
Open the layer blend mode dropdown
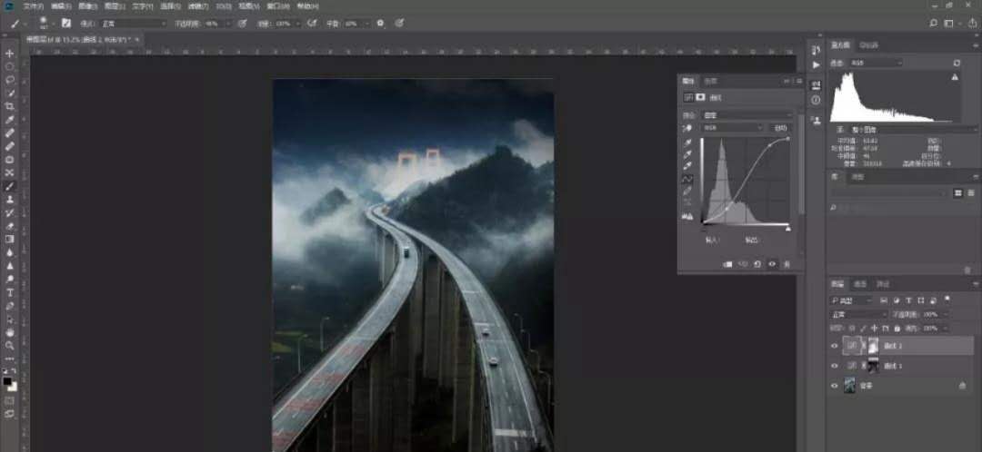857,314
